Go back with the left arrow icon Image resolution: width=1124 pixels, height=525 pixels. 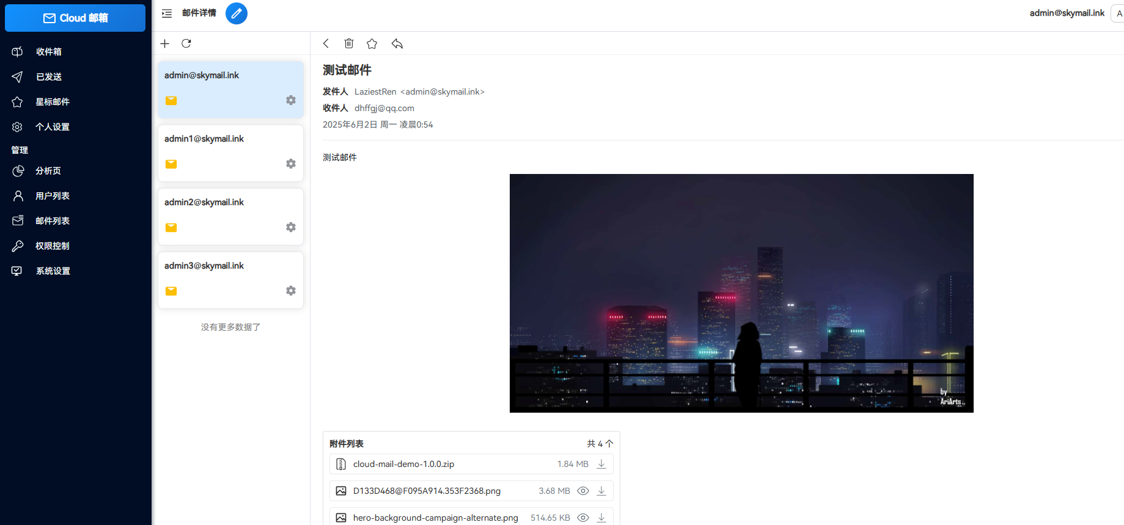click(326, 43)
